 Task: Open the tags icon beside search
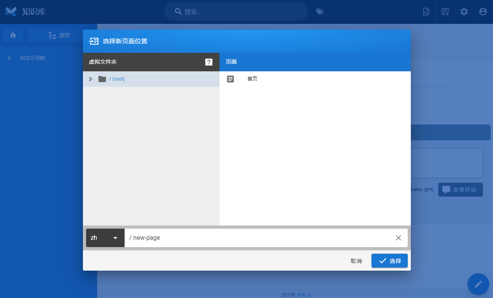coord(319,12)
